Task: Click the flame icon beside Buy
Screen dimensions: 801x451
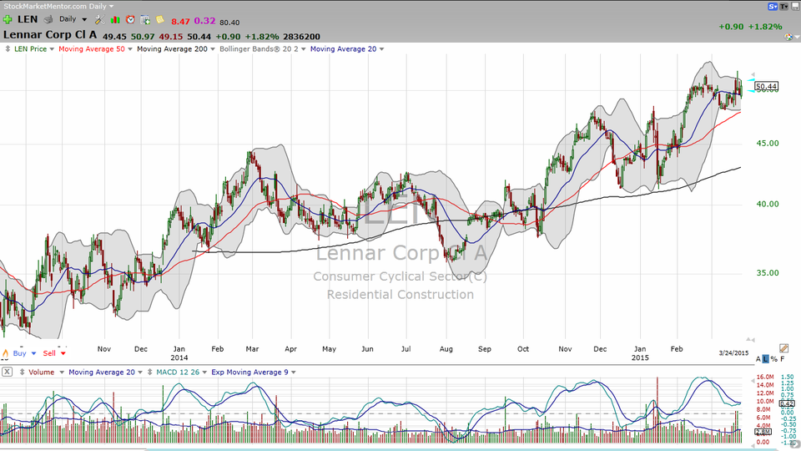Action: tap(5, 353)
